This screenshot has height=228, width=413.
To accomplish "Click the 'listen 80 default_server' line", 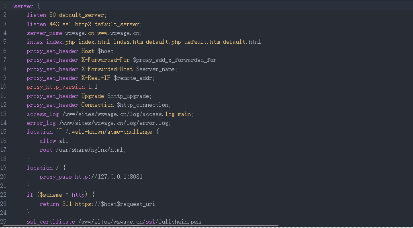I will pyautogui.click(x=67, y=15).
